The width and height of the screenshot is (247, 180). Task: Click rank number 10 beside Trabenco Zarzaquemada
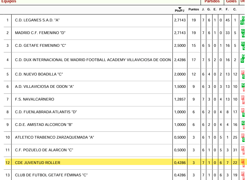(7, 137)
